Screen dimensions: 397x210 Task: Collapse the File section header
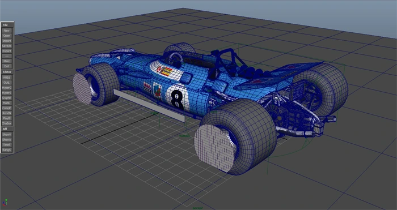pos(7,25)
